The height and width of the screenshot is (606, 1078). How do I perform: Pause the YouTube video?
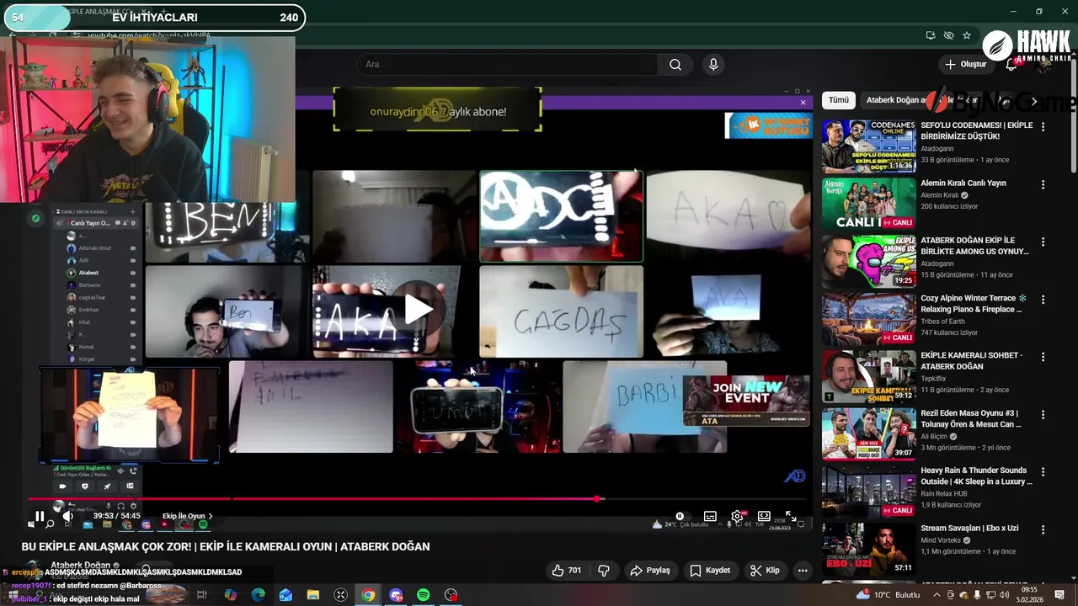[x=40, y=516]
